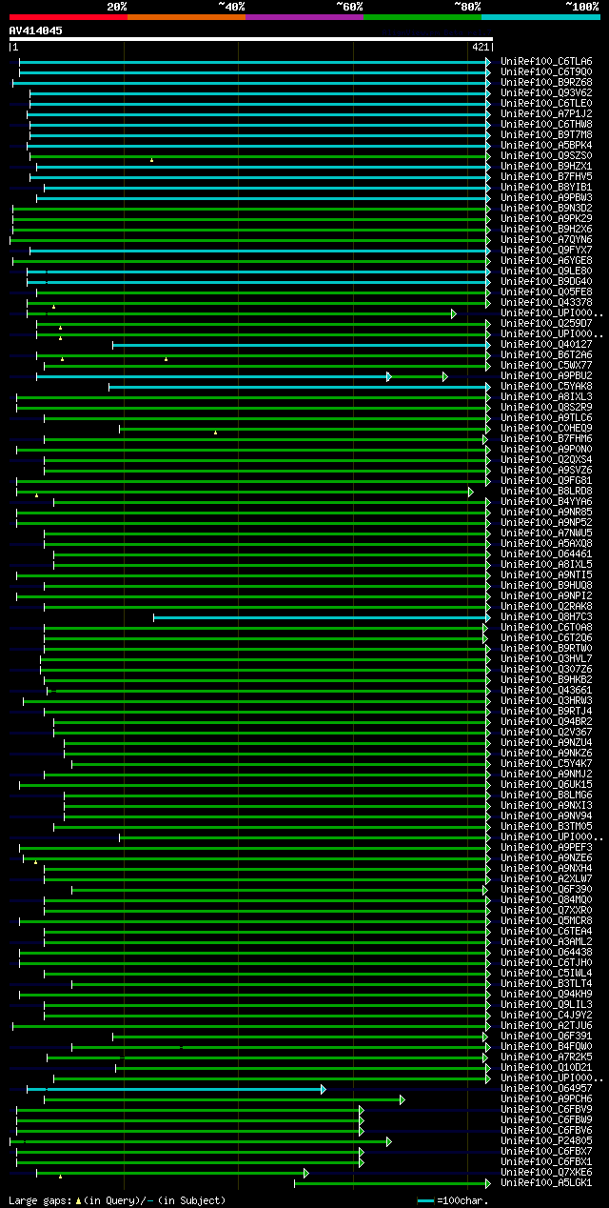
Task: Select label UniRef100_O64461
Action: pyautogui.click(x=546, y=554)
